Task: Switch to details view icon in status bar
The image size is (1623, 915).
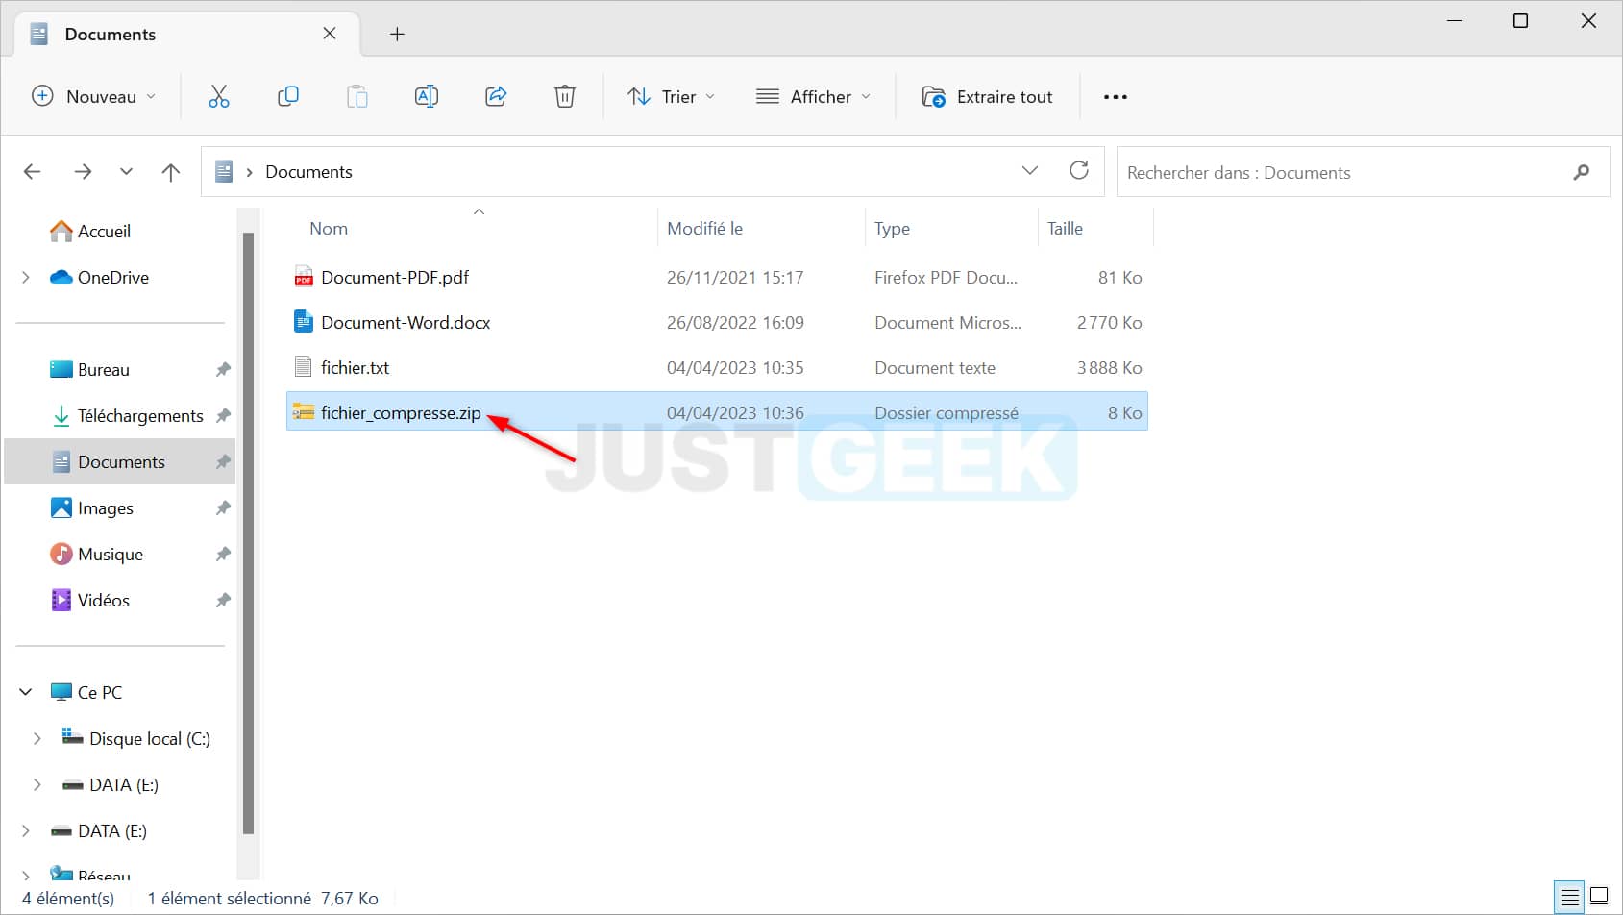Action: (x=1570, y=898)
